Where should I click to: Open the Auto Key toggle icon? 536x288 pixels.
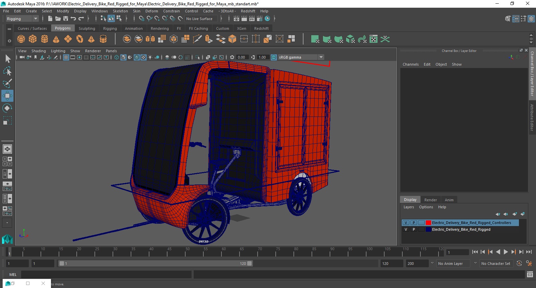pos(519,264)
